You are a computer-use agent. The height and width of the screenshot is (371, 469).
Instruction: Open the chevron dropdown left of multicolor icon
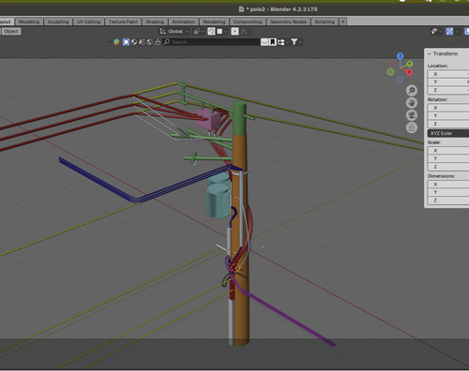coord(110,42)
